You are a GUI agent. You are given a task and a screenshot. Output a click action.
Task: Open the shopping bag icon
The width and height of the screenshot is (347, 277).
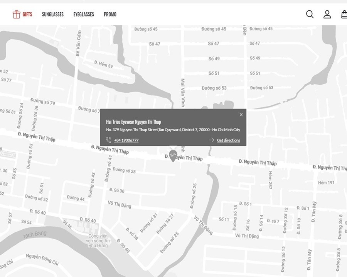click(344, 14)
